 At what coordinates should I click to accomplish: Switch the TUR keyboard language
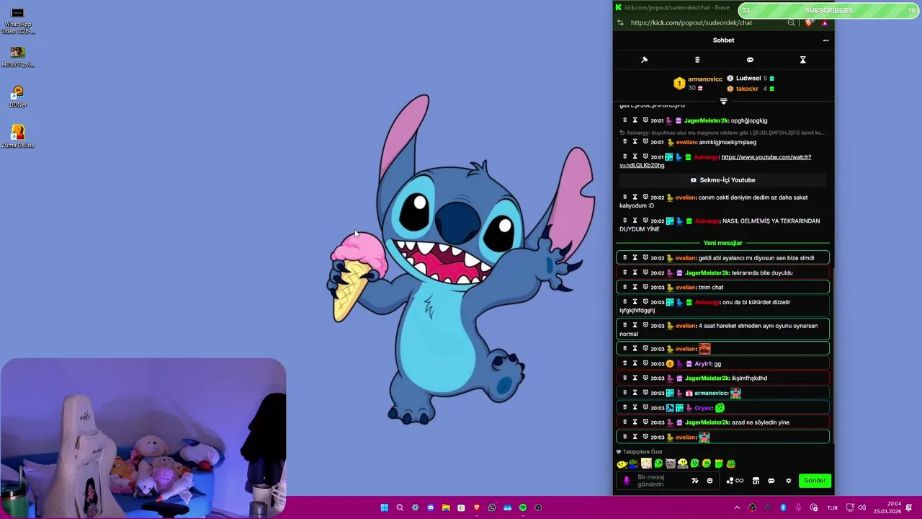[832, 507]
